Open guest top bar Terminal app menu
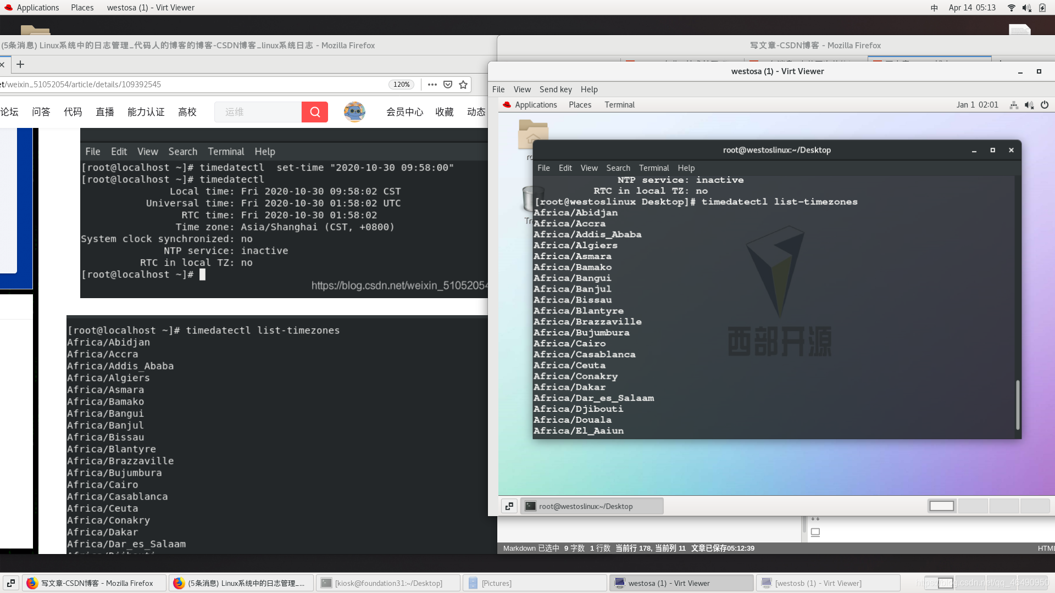The height and width of the screenshot is (593, 1055). [x=619, y=105]
